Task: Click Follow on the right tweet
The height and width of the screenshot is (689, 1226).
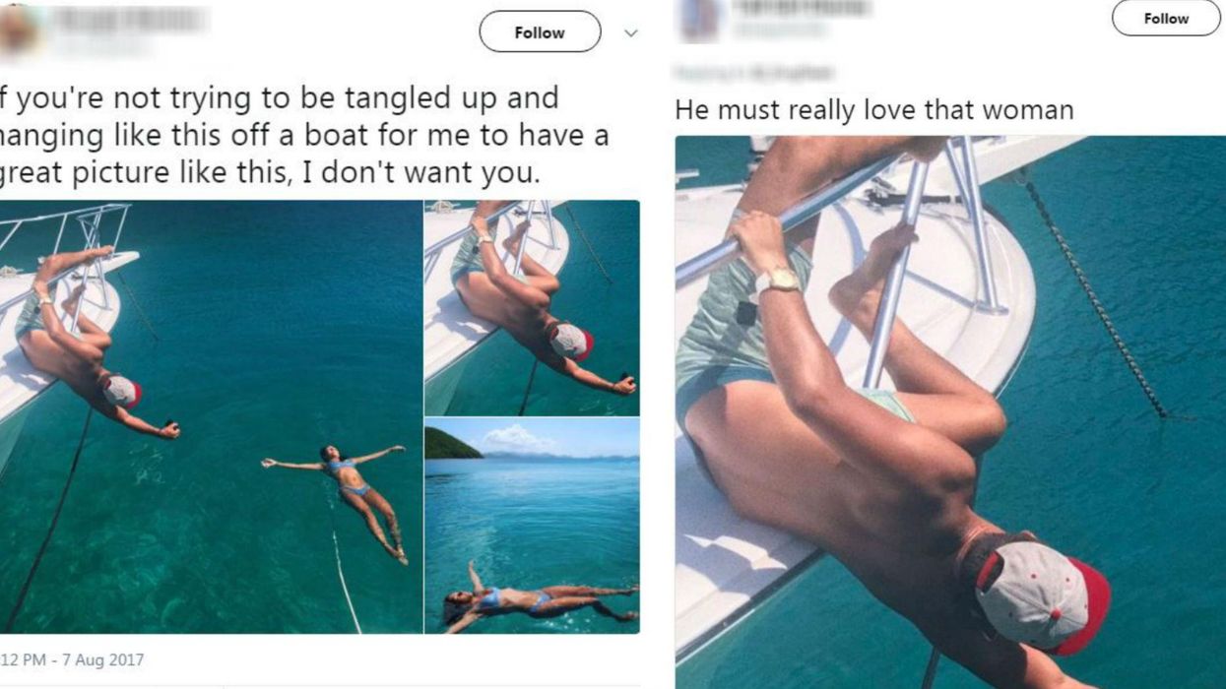Action: click(x=1166, y=18)
